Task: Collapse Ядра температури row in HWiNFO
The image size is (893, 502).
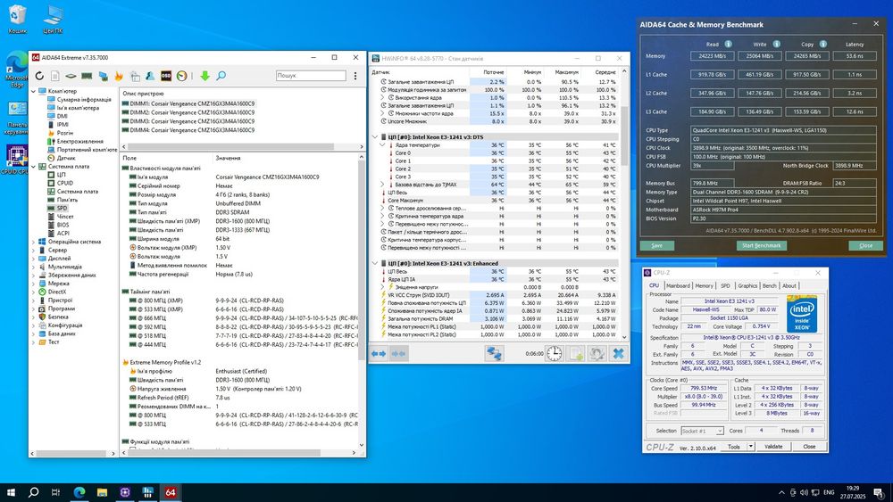Action: pyautogui.click(x=383, y=145)
